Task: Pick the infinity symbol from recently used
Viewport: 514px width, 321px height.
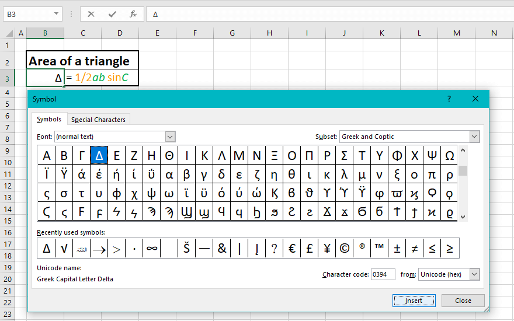Action: [x=152, y=249]
